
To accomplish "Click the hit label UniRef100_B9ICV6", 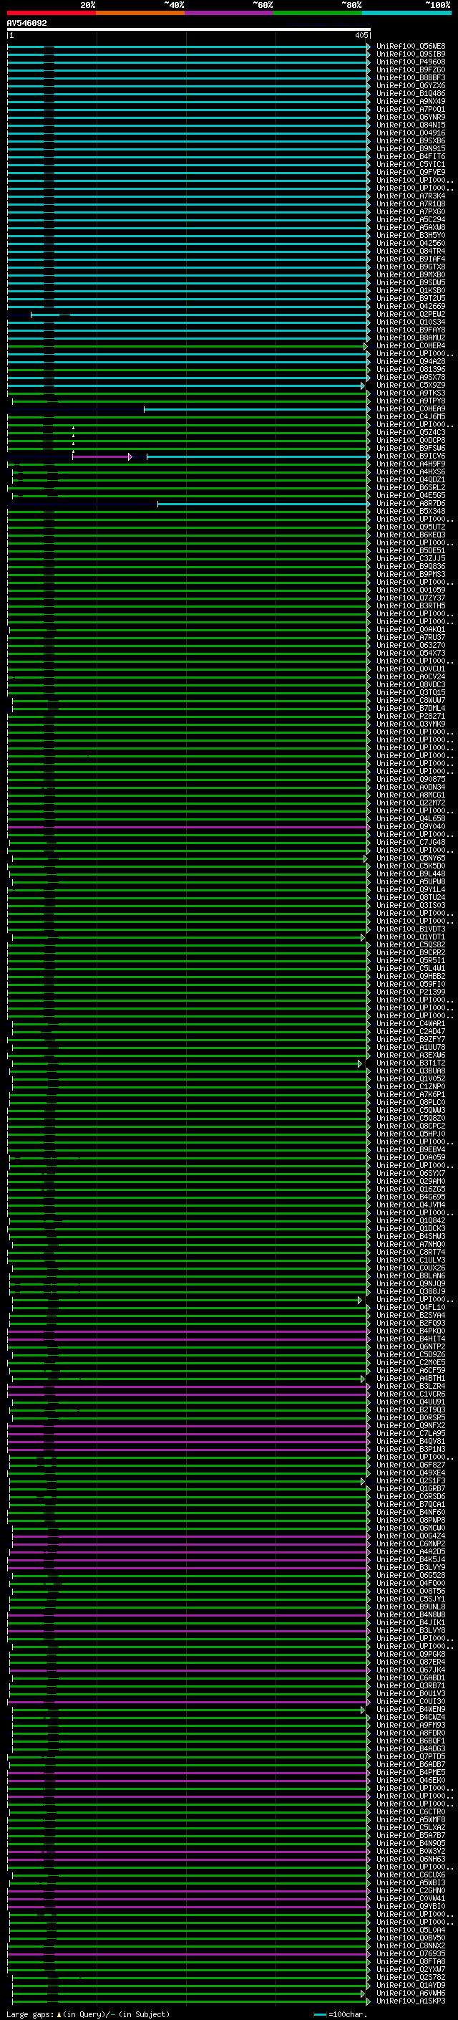I will pos(411,456).
